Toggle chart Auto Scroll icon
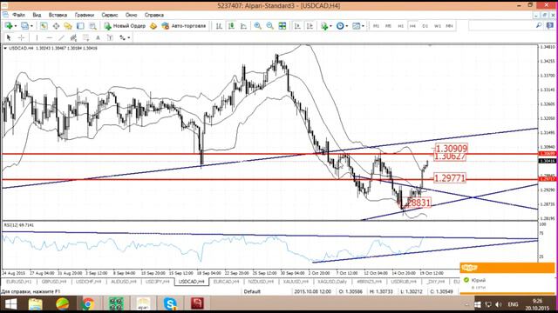The height and width of the screenshot is (313, 558). tap(297, 26)
